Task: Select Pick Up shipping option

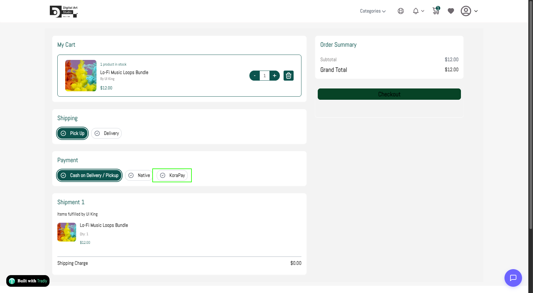Action: tap(72, 133)
